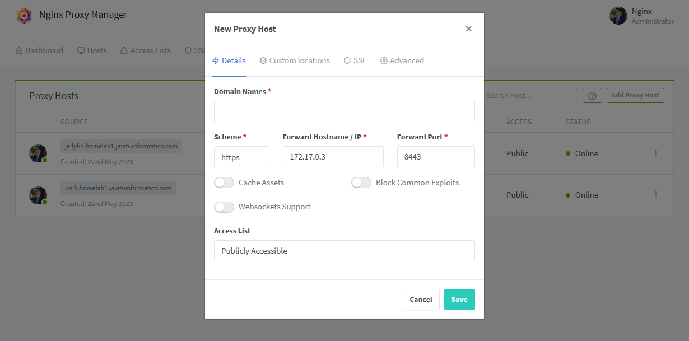
Task: Navigate to Access Lists menu item
Action: click(x=146, y=50)
